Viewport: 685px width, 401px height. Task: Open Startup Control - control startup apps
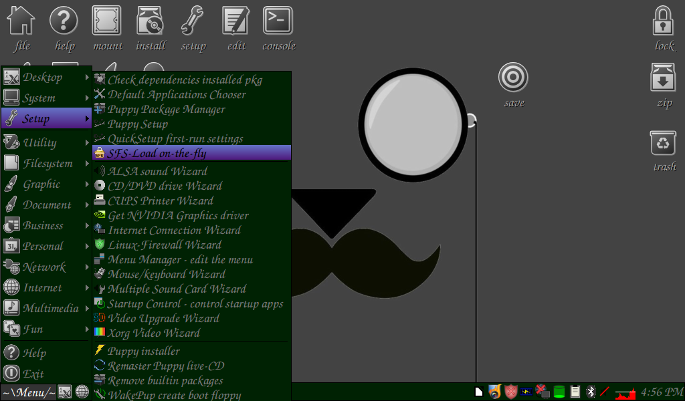click(x=192, y=303)
